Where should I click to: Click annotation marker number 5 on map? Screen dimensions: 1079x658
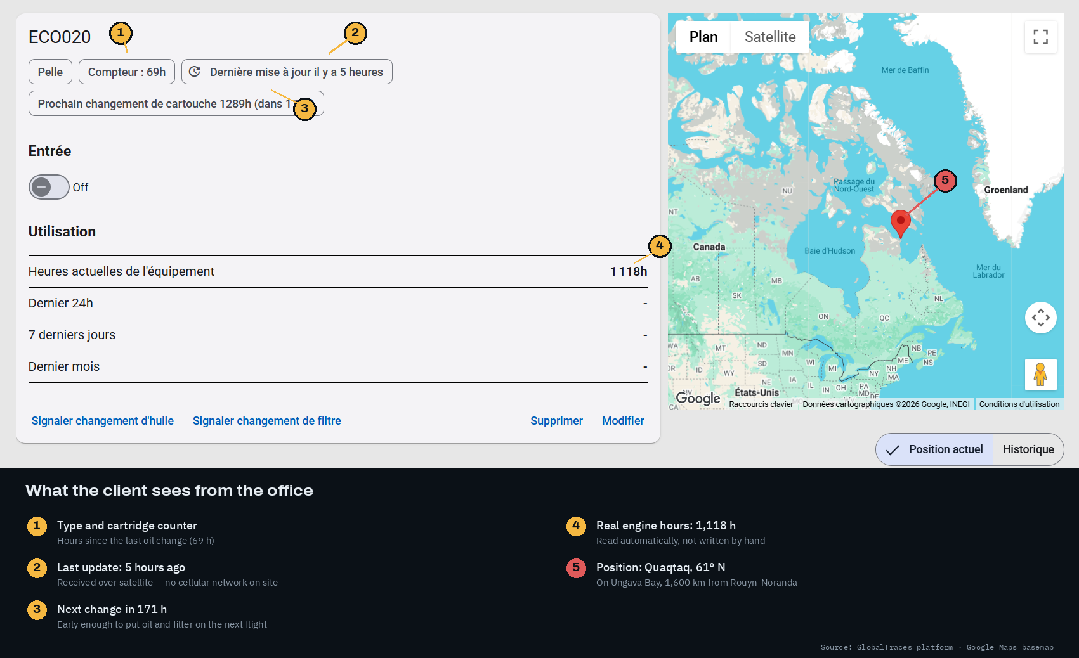(x=945, y=181)
